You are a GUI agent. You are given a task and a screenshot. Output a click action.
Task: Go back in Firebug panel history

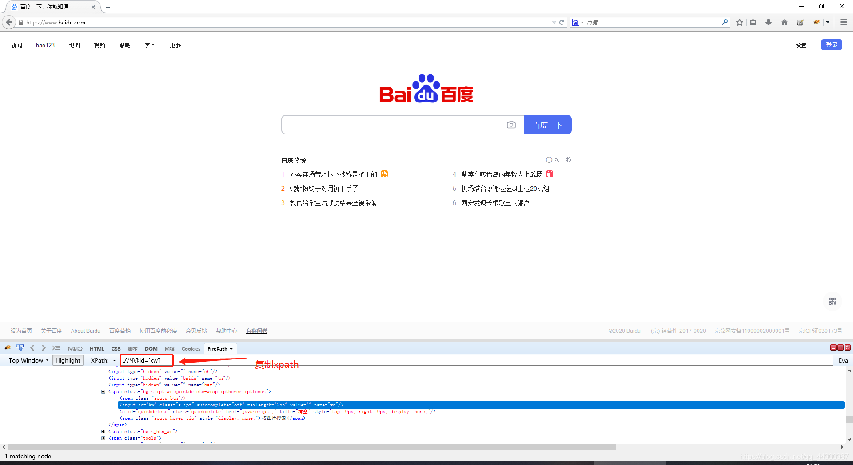[32, 348]
